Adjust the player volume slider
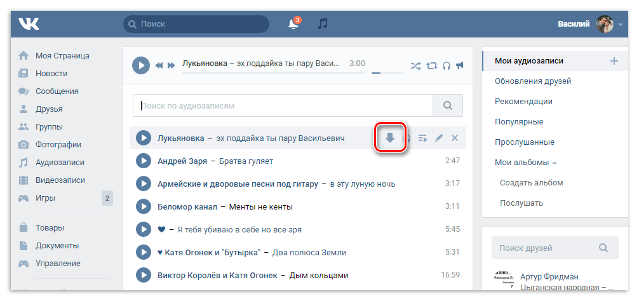The height and width of the screenshot is (301, 639). (x=386, y=72)
